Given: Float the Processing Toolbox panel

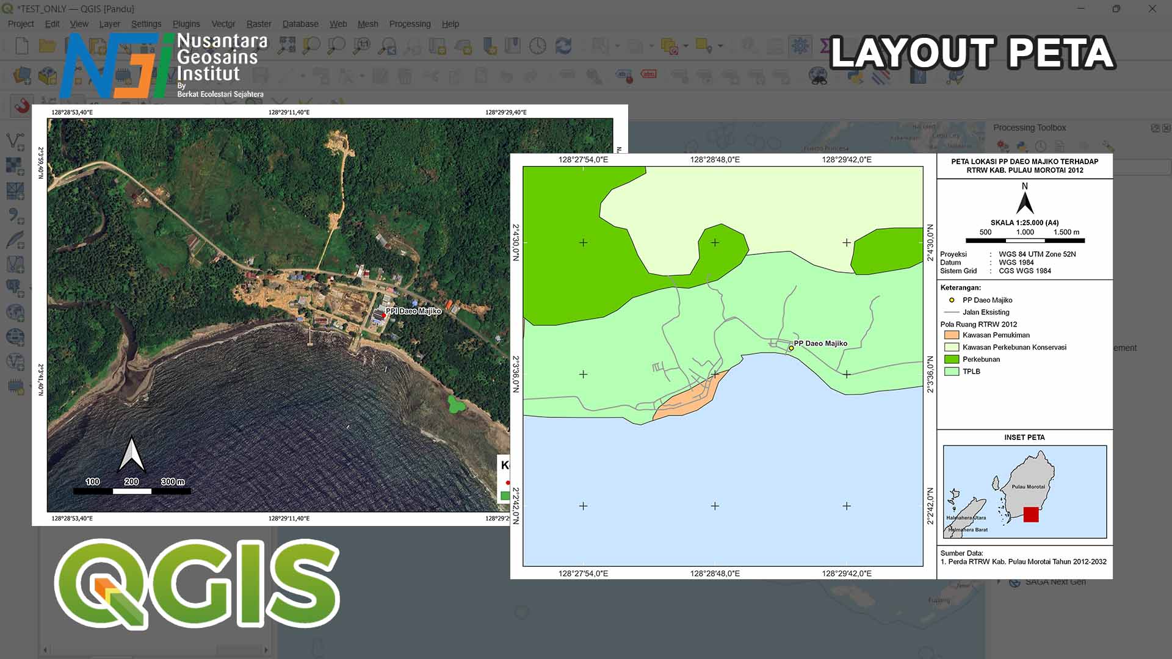Looking at the screenshot, I should point(1155,128).
